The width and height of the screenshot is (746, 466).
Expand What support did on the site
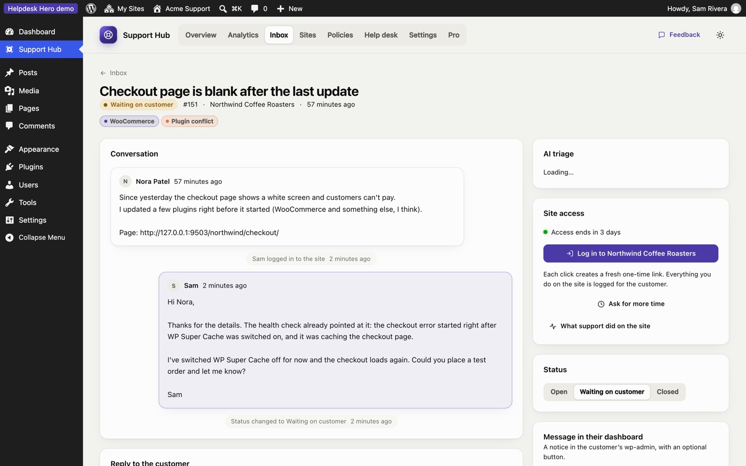[599, 326]
